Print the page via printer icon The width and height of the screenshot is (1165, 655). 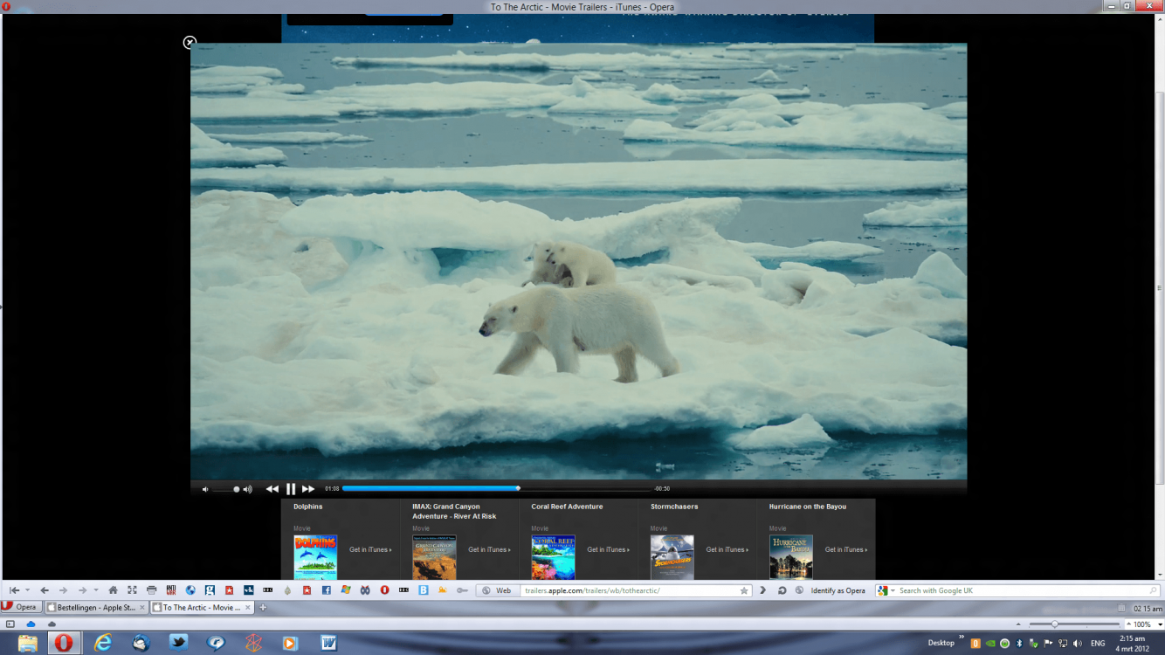[151, 590]
